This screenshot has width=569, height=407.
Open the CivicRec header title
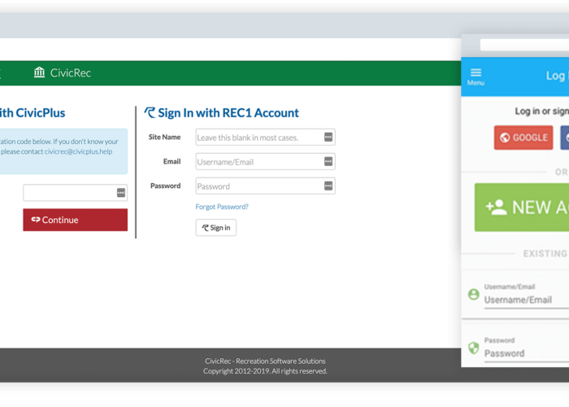coord(71,72)
